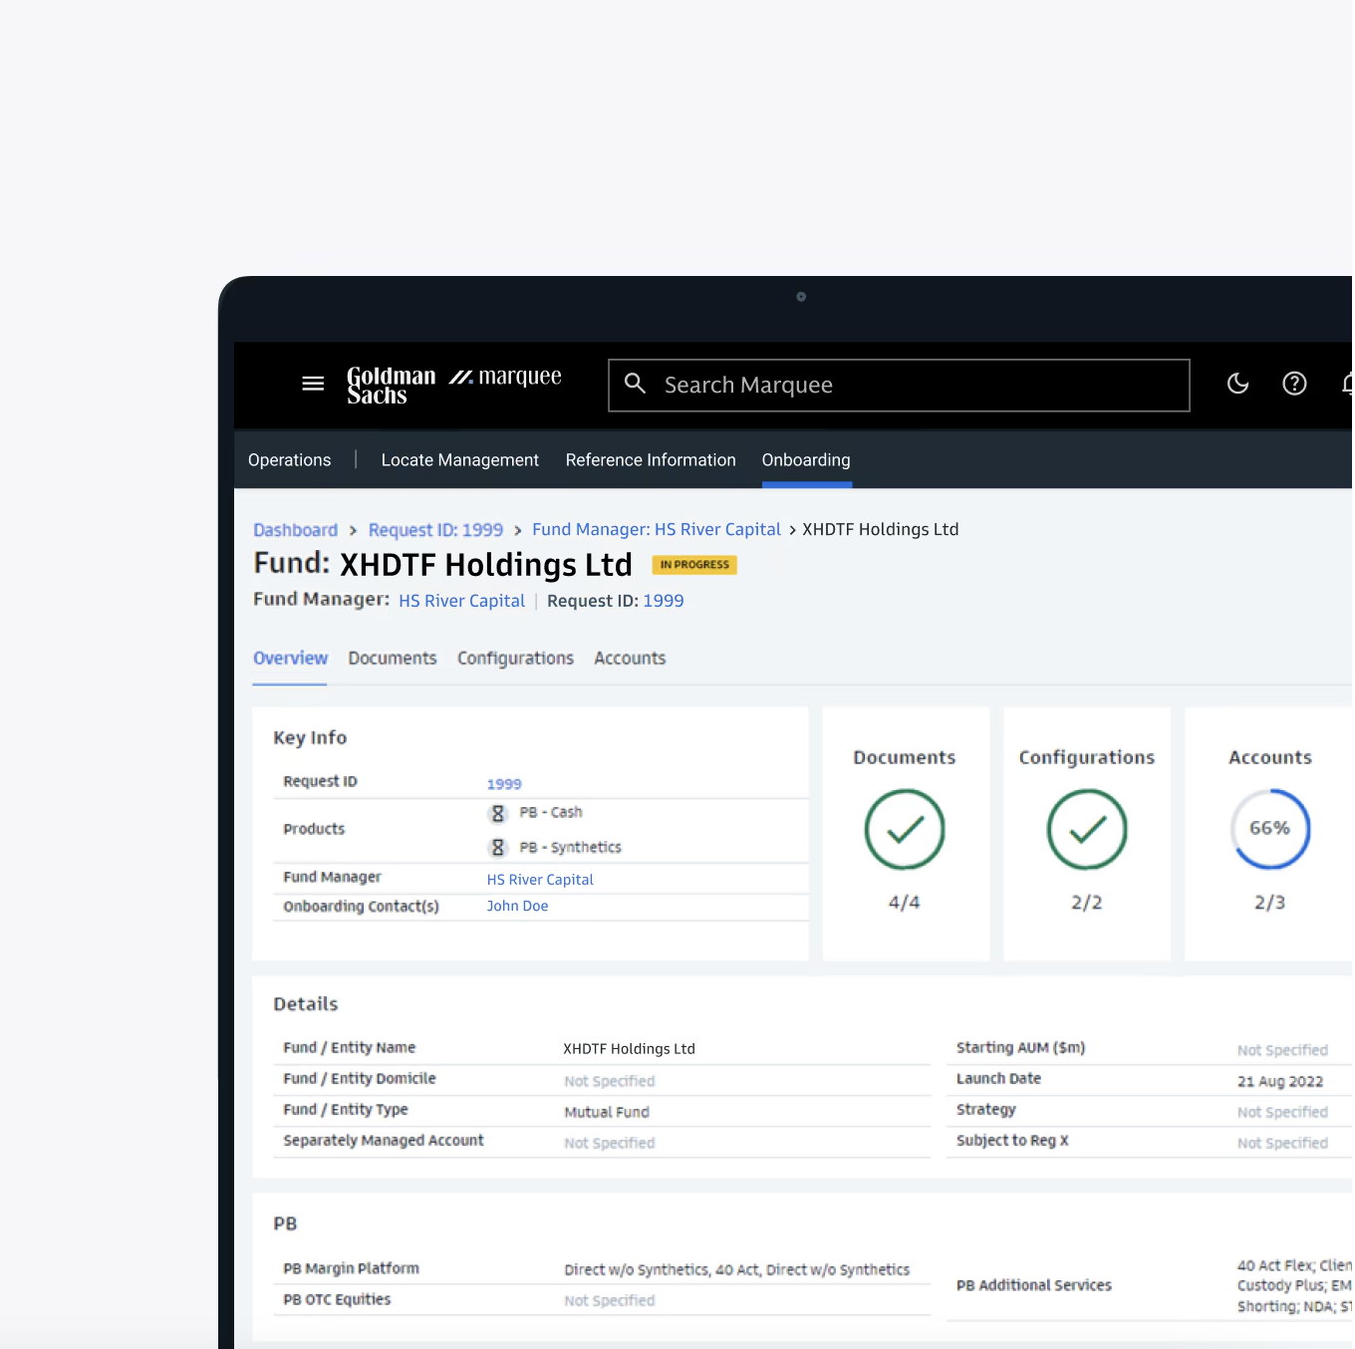Focus the Search Marquee field
Viewport: 1355px width, 1349px height.
pos(899,385)
